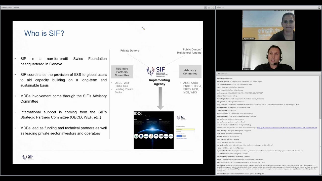Open the Gulf News article link in chat

click(x=287, y=128)
